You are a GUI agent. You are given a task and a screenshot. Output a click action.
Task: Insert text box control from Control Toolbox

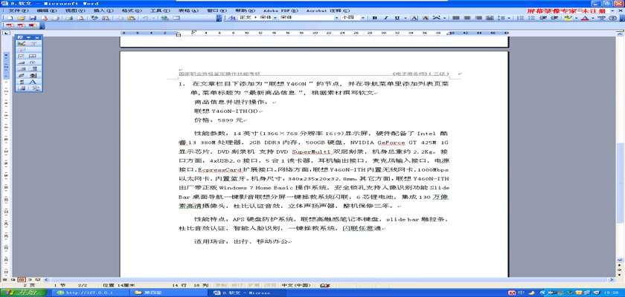(x=33, y=56)
